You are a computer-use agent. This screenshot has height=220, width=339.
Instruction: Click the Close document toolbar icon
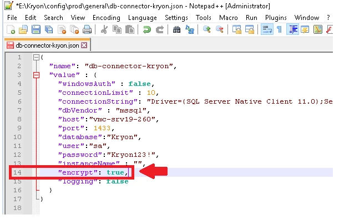[x=62, y=29]
